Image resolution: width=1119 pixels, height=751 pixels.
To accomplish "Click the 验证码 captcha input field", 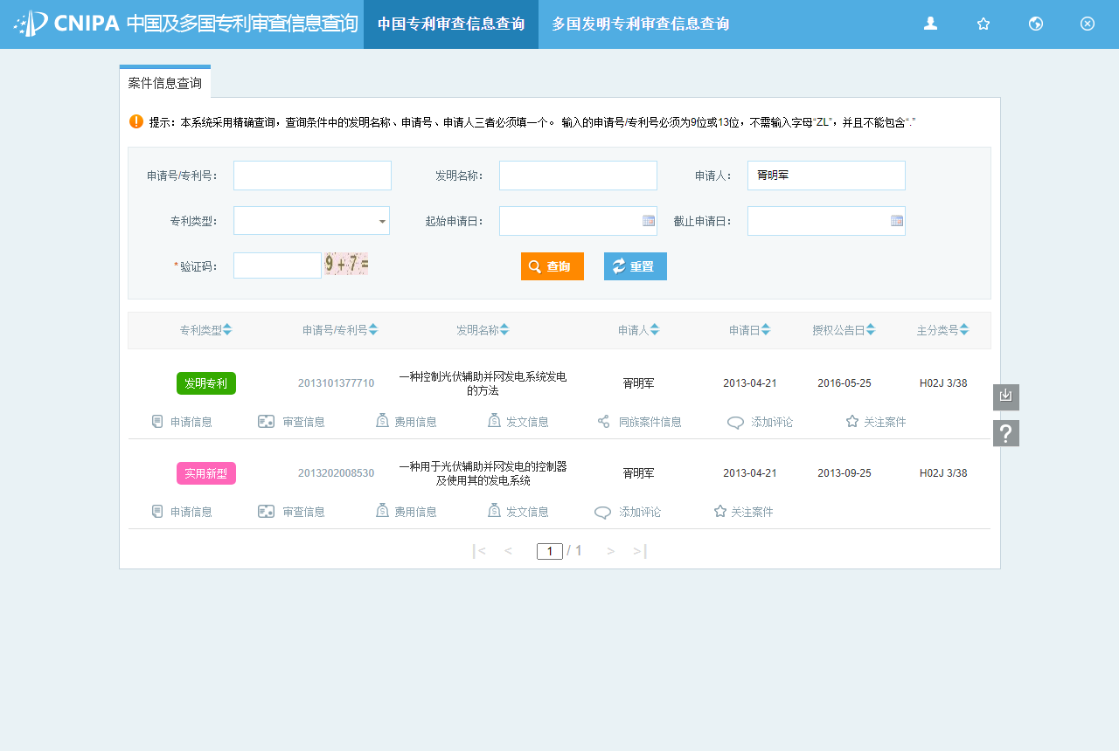I will click(x=277, y=265).
